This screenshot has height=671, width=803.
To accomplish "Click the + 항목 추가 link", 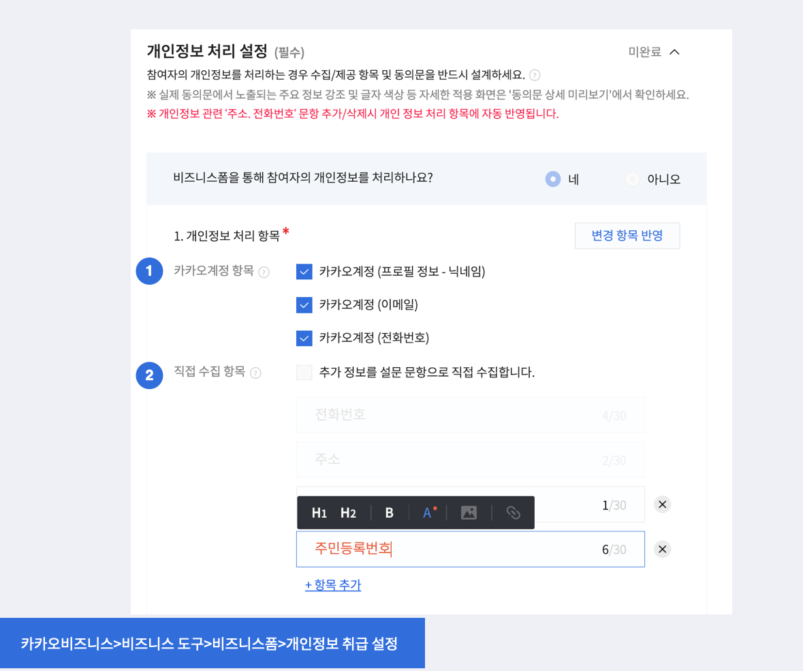I will point(333,585).
